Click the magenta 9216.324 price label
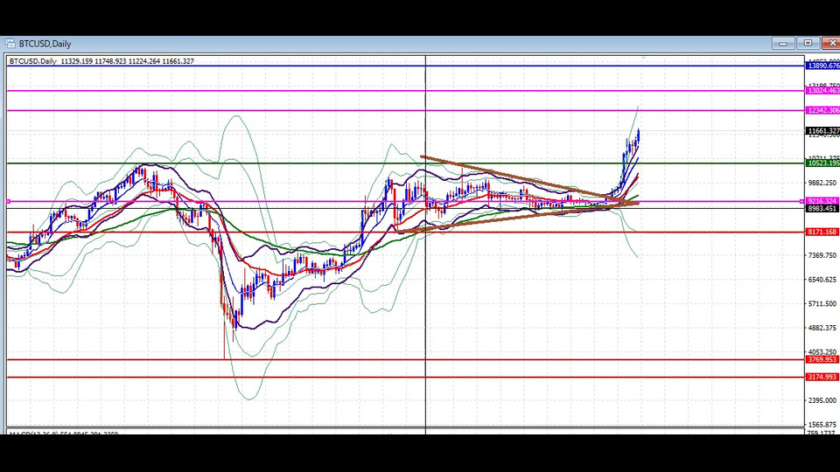Image resolution: width=840 pixels, height=472 pixels. (822, 201)
